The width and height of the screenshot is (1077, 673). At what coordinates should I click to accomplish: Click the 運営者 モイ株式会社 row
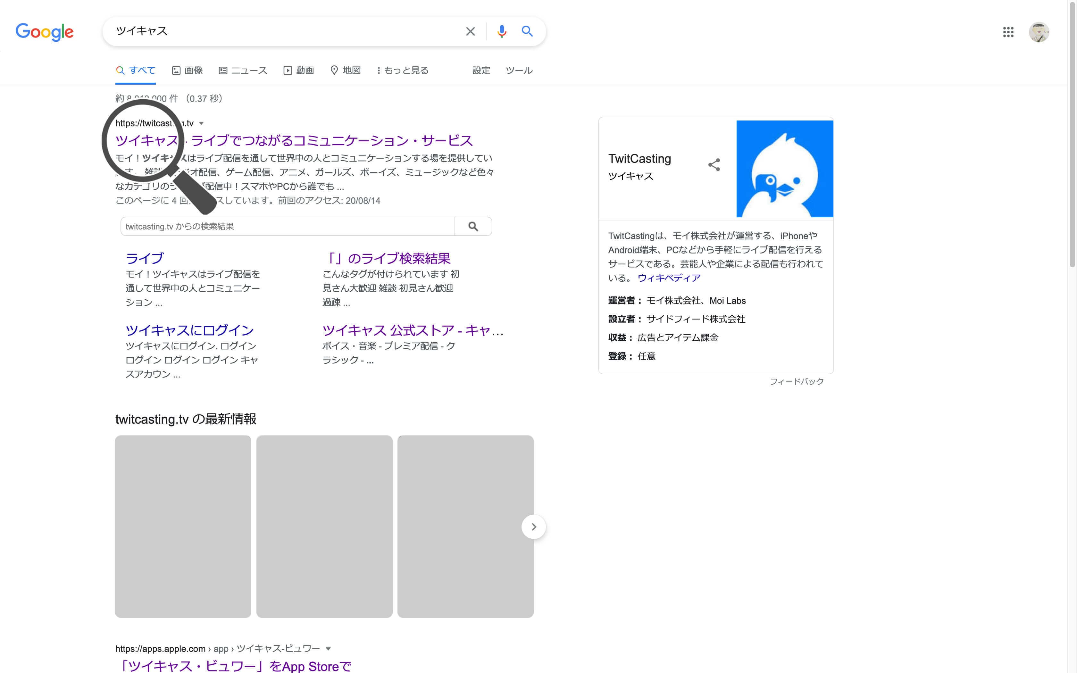pos(677,301)
